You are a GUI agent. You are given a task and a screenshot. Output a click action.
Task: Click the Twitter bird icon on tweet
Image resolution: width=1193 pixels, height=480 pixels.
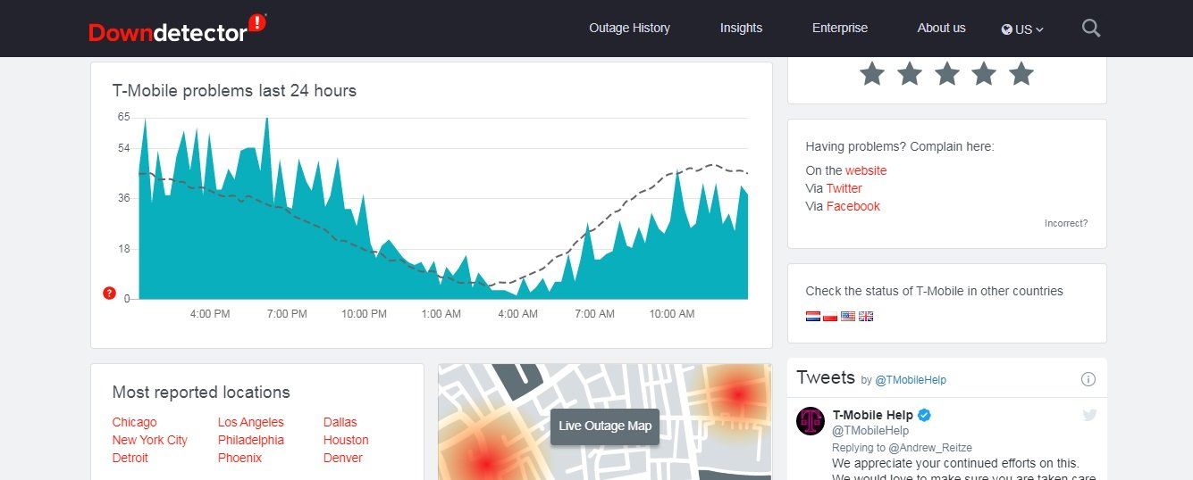coord(1089,415)
